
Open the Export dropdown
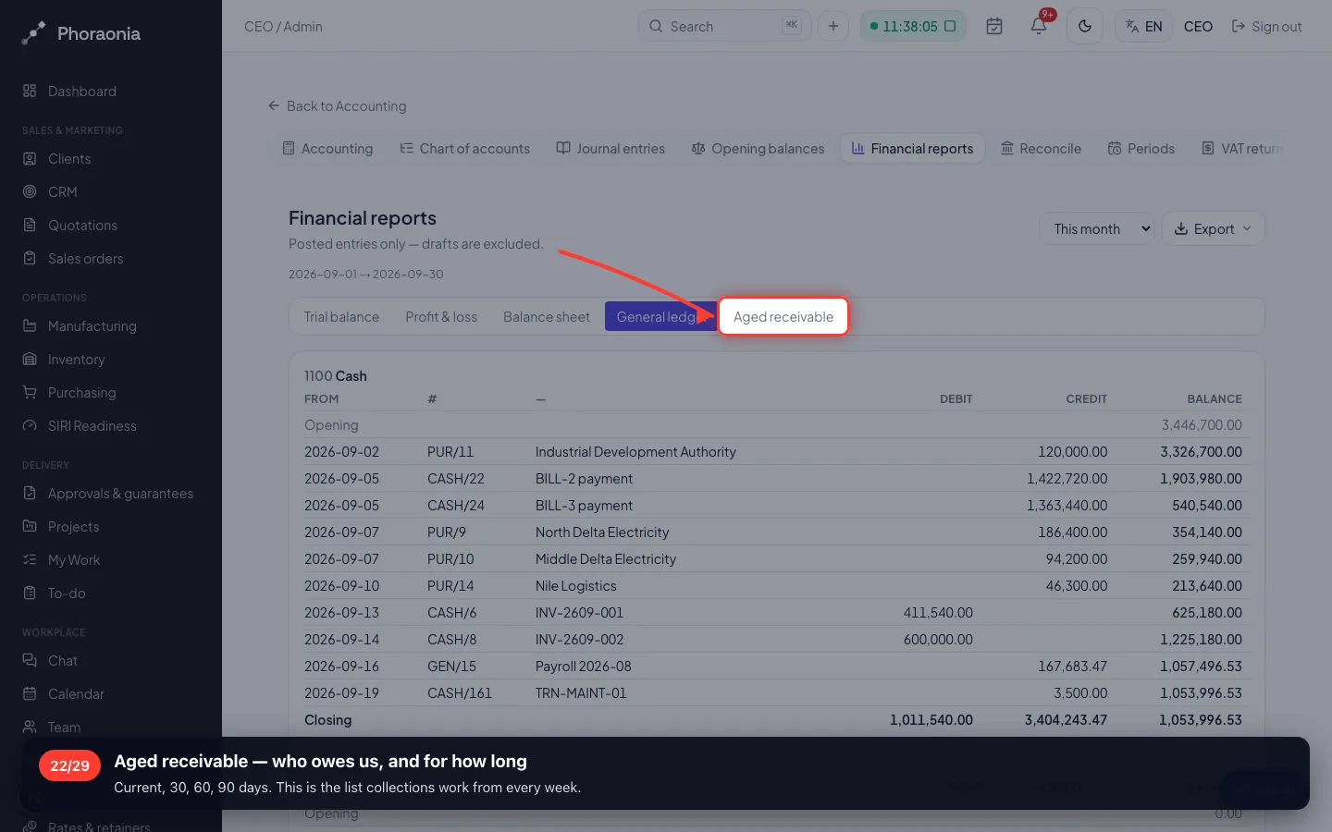coord(1213,229)
